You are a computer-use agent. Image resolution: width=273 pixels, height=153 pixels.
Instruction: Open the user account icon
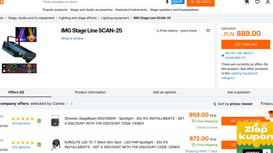coord(268,2)
